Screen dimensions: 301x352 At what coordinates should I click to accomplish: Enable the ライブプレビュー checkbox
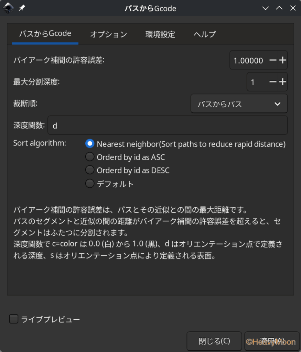click(14, 319)
